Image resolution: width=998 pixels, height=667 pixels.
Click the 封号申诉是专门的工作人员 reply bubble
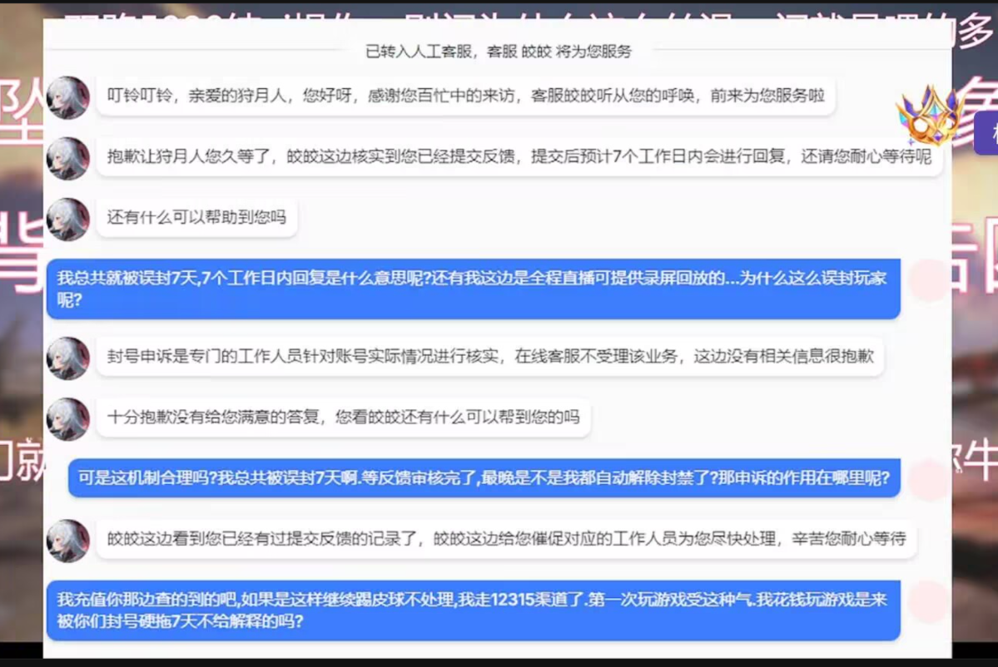[489, 358]
